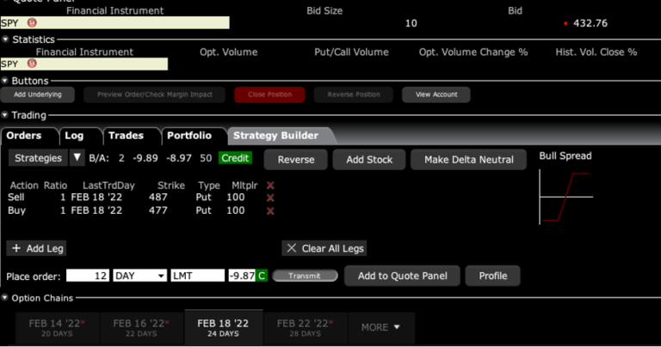
Task: Toggle the green Credit label
Action: (235, 159)
